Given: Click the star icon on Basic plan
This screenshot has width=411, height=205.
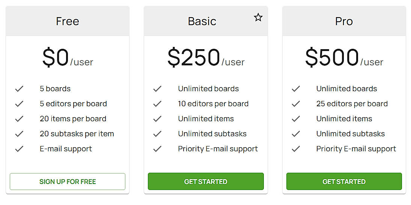Looking at the screenshot, I should coord(258,17).
